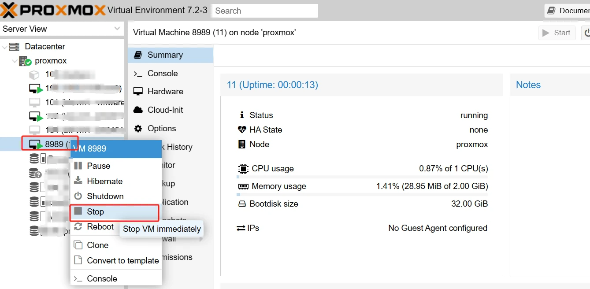Switch to the Console tab in the side panel
Image resolution: width=590 pixels, height=289 pixels.
(171, 74)
